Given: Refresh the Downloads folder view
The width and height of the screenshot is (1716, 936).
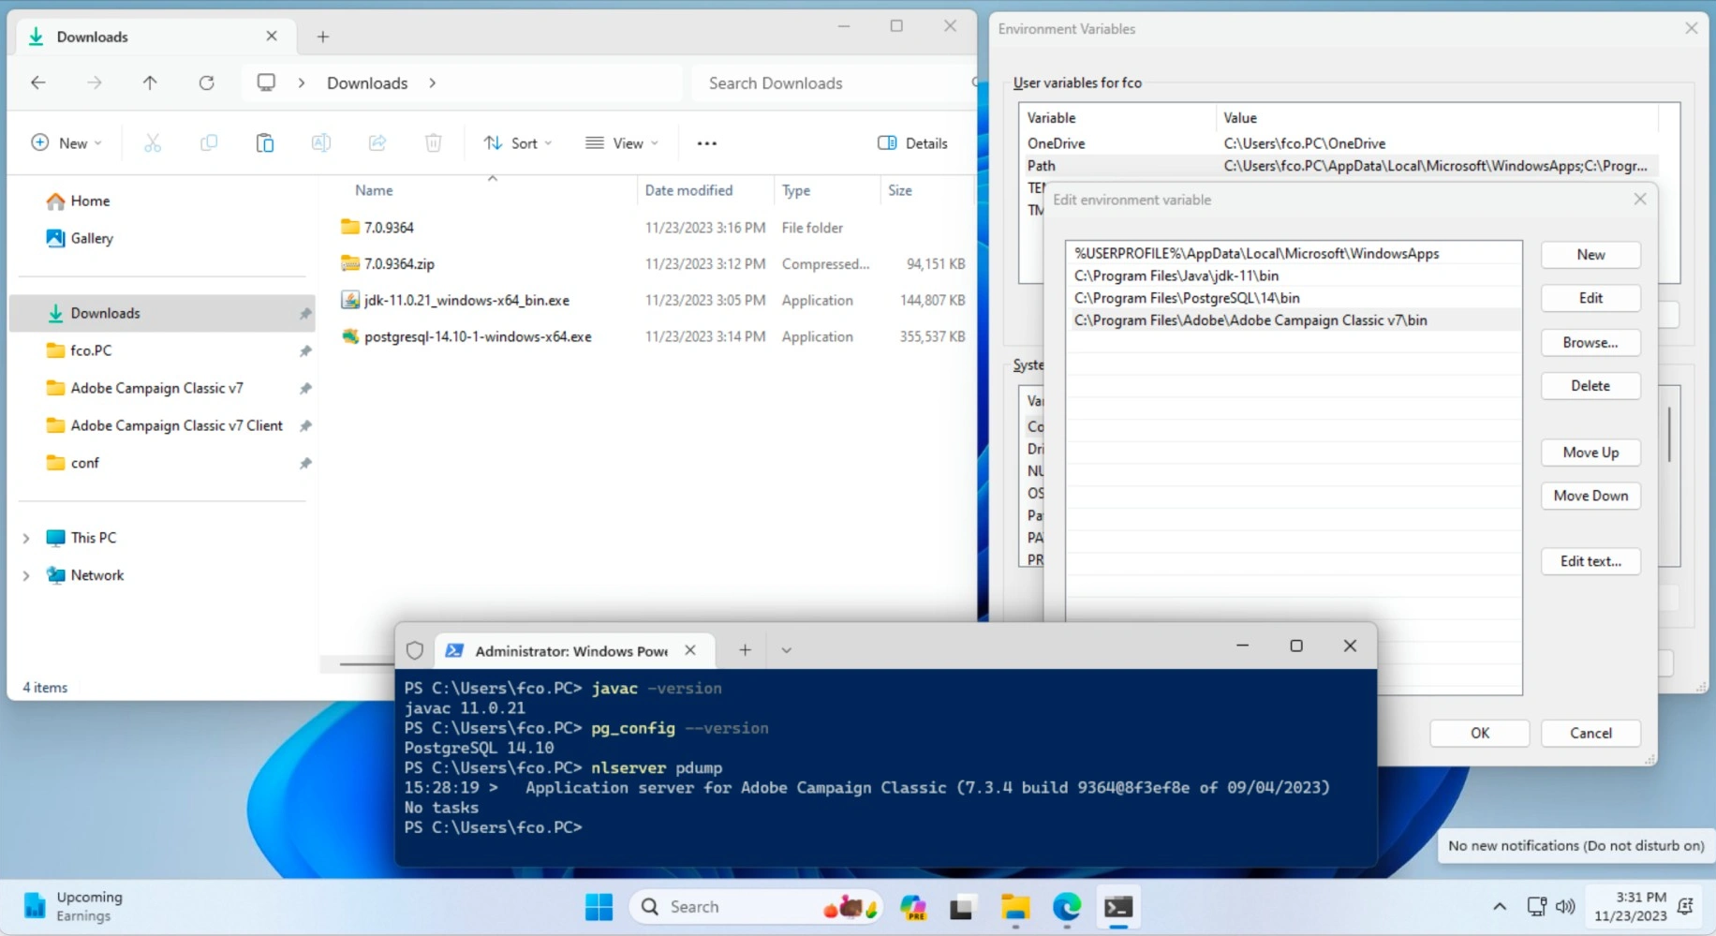Looking at the screenshot, I should point(206,82).
